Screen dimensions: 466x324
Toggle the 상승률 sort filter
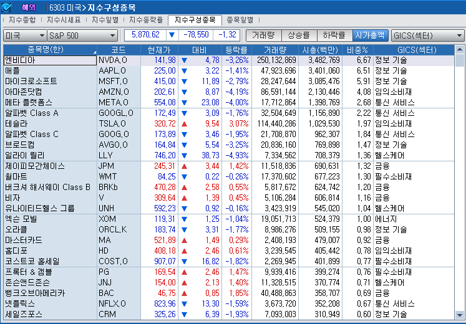(299, 35)
